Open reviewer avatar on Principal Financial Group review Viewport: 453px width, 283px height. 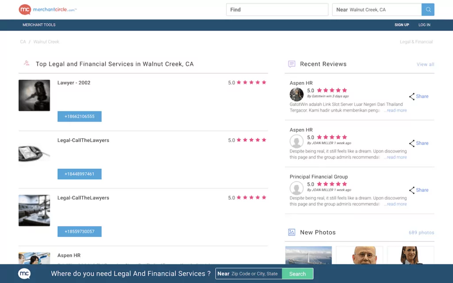pos(296,188)
